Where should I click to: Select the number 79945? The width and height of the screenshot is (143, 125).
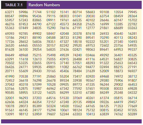(x=132, y=12)
